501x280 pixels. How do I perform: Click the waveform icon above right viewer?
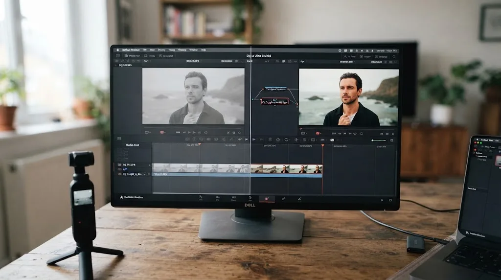coord(302,61)
